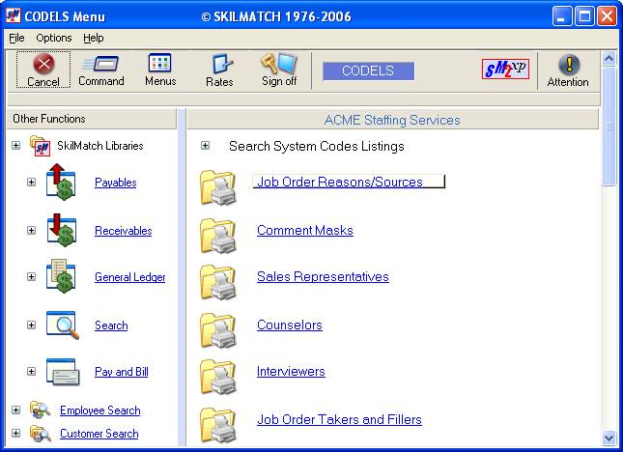Click the Sales Representatives printer folder icon
623x452 pixels.
[x=218, y=282]
